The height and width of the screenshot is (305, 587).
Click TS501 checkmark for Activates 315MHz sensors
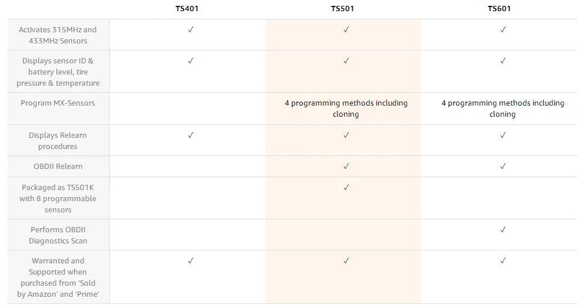coord(346,29)
